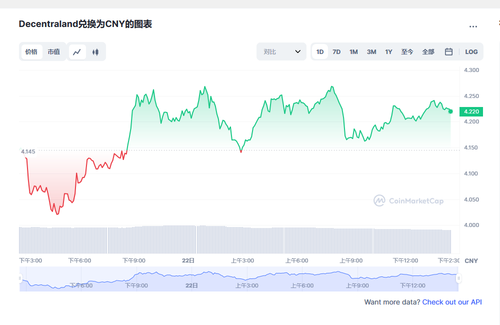Click the Check out our API link
Screen dimensions: 500x325
(x=452, y=302)
